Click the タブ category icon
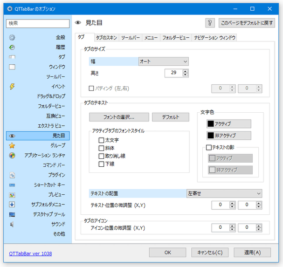 12,57
